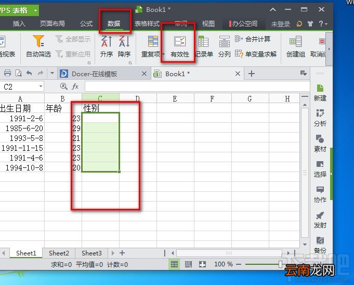Click Create Group (创建组) icon
This screenshot has height=285, width=354.
pos(296,41)
